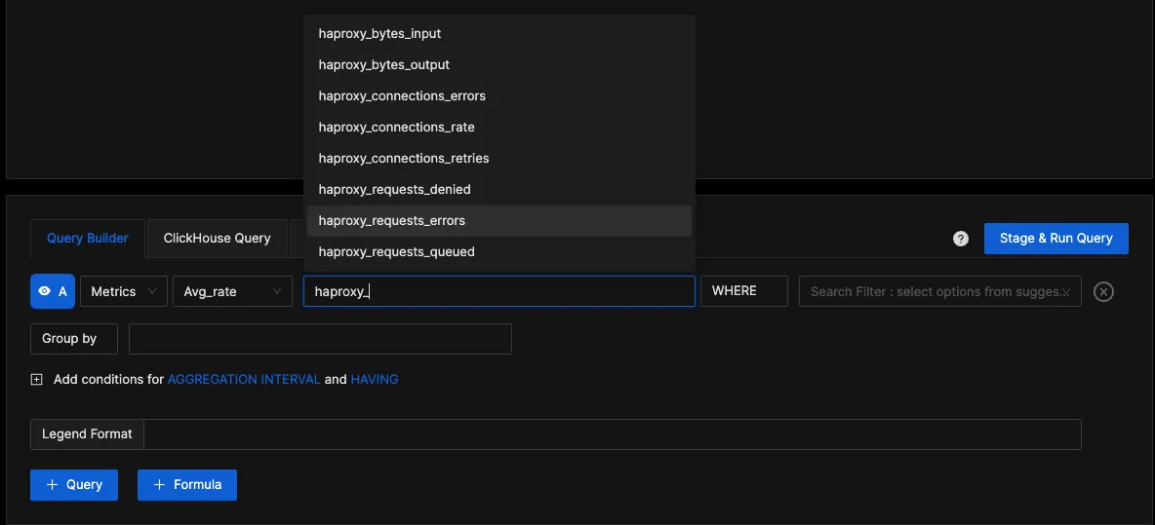Click the Legend Format label
The width and height of the screenshot is (1155, 525).
[87, 433]
